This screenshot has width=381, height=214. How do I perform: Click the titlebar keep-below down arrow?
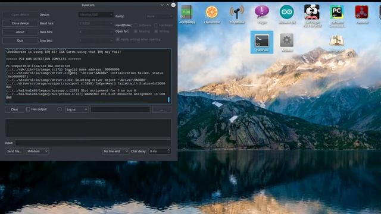point(162,5)
